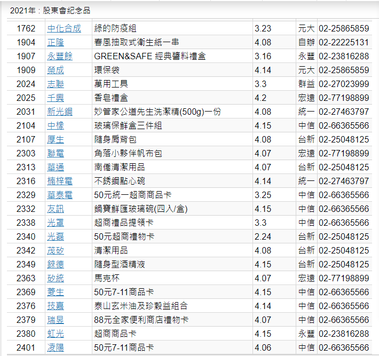379x356 pixels.
Task: Click the 華泰電 company link
Action: coord(59,195)
